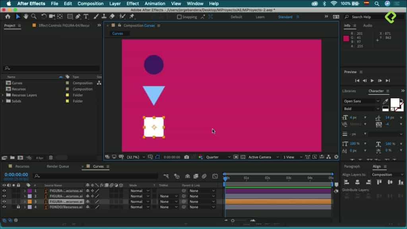Enable the Snapping checkbox
Image resolution: width=407 pixels, height=229 pixels.
coord(179,17)
